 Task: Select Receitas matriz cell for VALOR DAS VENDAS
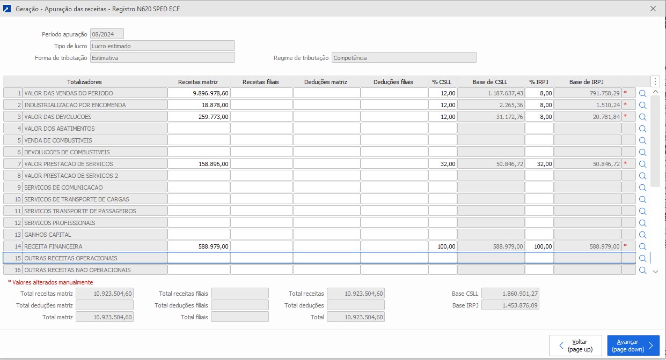tap(199, 93)
